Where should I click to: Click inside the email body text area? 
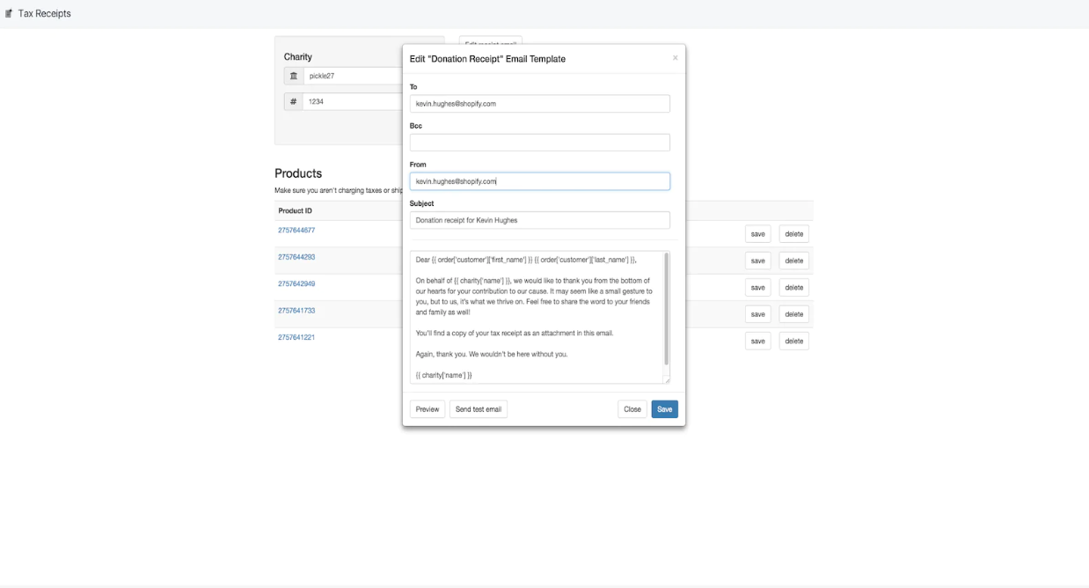(x=535, y=317)
